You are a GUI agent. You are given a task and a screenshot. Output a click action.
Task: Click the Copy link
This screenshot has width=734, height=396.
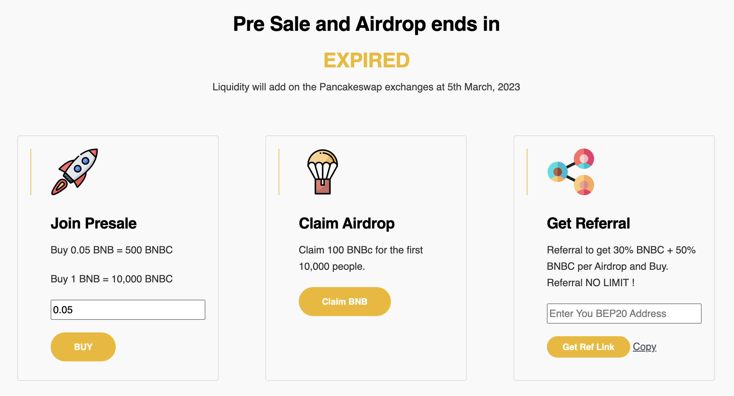(x=644, y=346)
